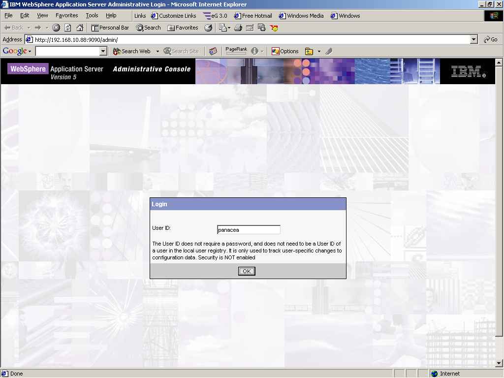Click the Forward arrow button
Image resolution: width=504 pixels, height=378 pixels.
point(38,28)
